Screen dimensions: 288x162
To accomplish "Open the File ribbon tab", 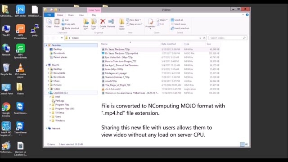I will point(49,15).
